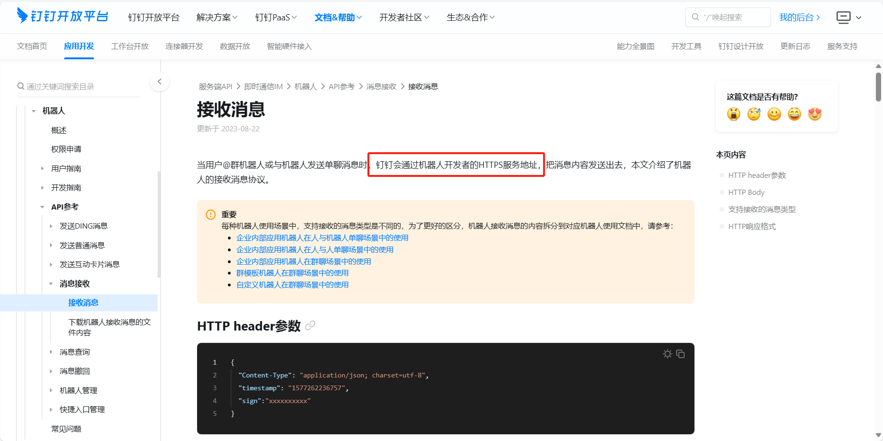Expand the 机器人管理 tree node

tap(51, 390)
